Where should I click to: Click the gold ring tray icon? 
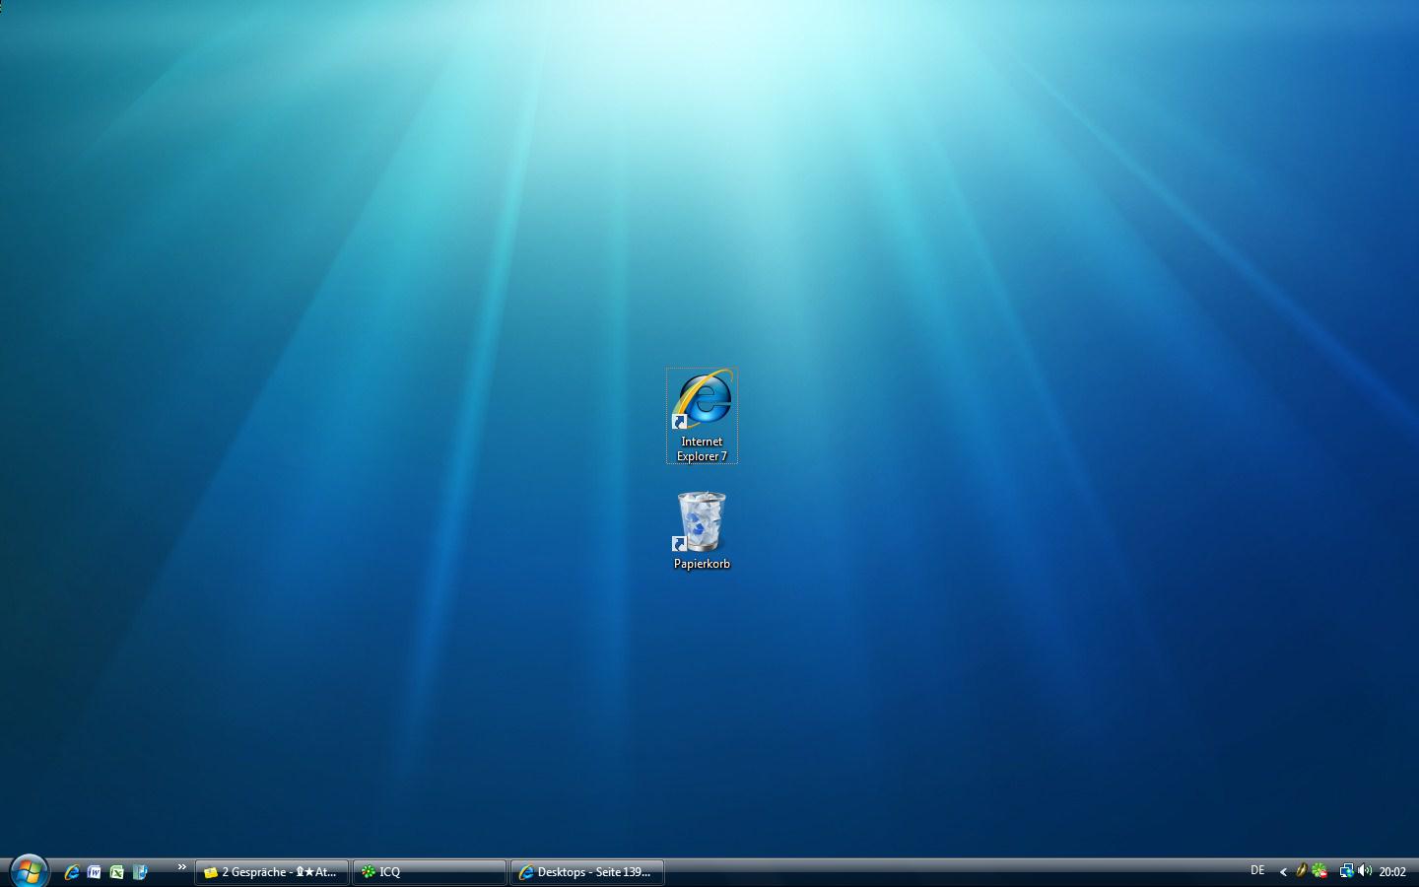pyautogui.click(x=1301, y=871)
